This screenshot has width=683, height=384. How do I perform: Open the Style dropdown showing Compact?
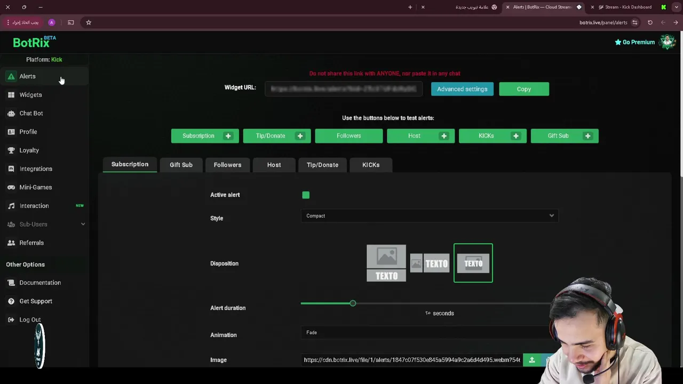pyautogui.click(x=430, y=216)
